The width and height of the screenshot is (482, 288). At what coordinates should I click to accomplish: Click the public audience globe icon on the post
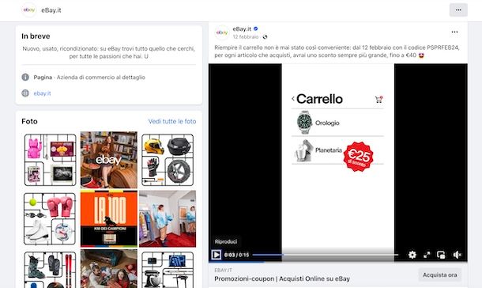click(265, 37)
